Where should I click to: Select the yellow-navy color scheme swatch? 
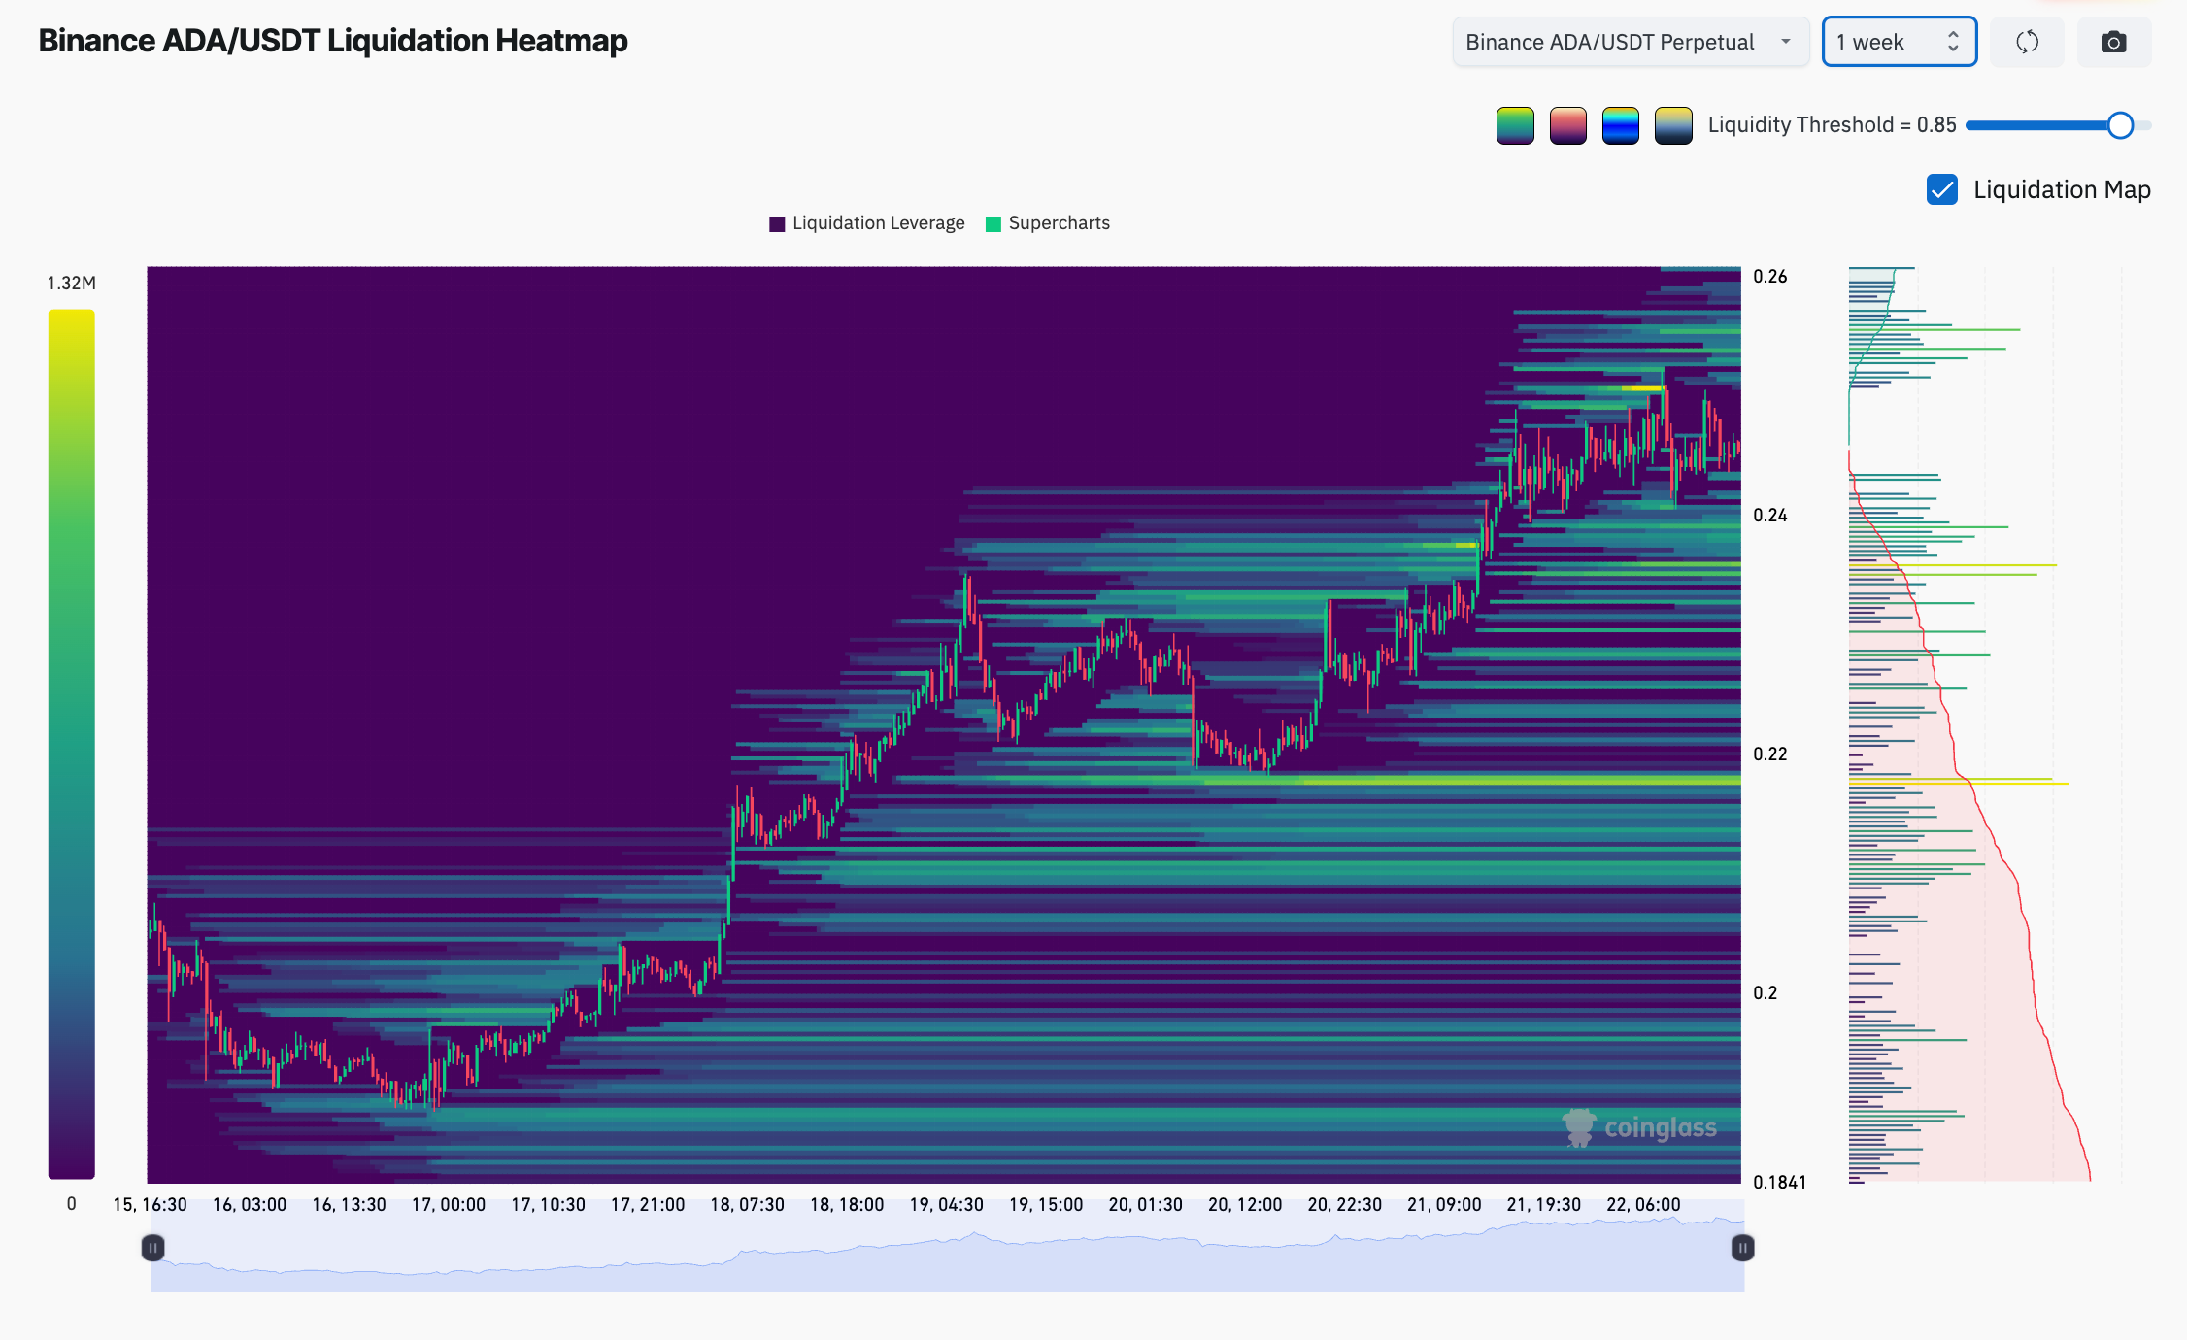(x=1673, y=125)
